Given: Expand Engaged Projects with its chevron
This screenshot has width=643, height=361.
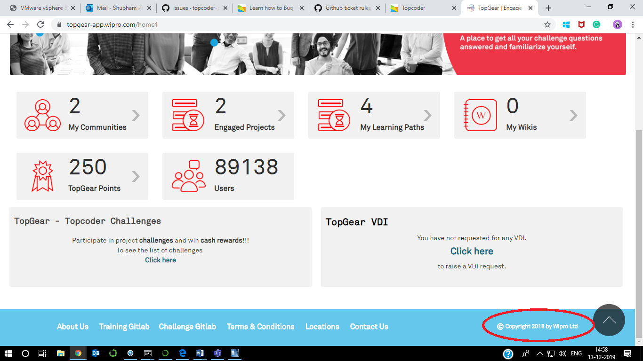Looking at the screenshot, I should click(282, 115).
